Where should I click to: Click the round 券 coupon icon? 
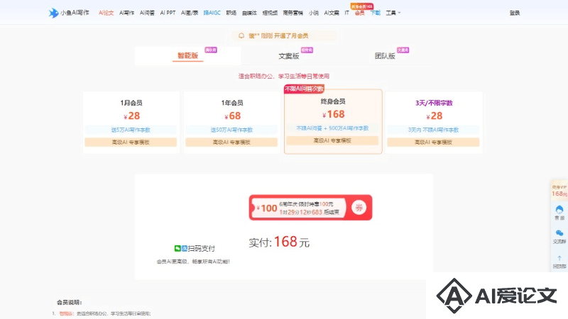[x=359, y=208]
